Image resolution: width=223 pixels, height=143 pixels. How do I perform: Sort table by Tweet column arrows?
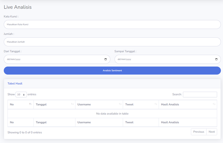coord(156,104)
